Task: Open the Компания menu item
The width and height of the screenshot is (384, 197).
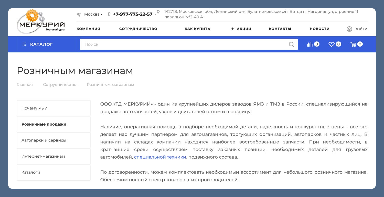Action: pos(88,29)
